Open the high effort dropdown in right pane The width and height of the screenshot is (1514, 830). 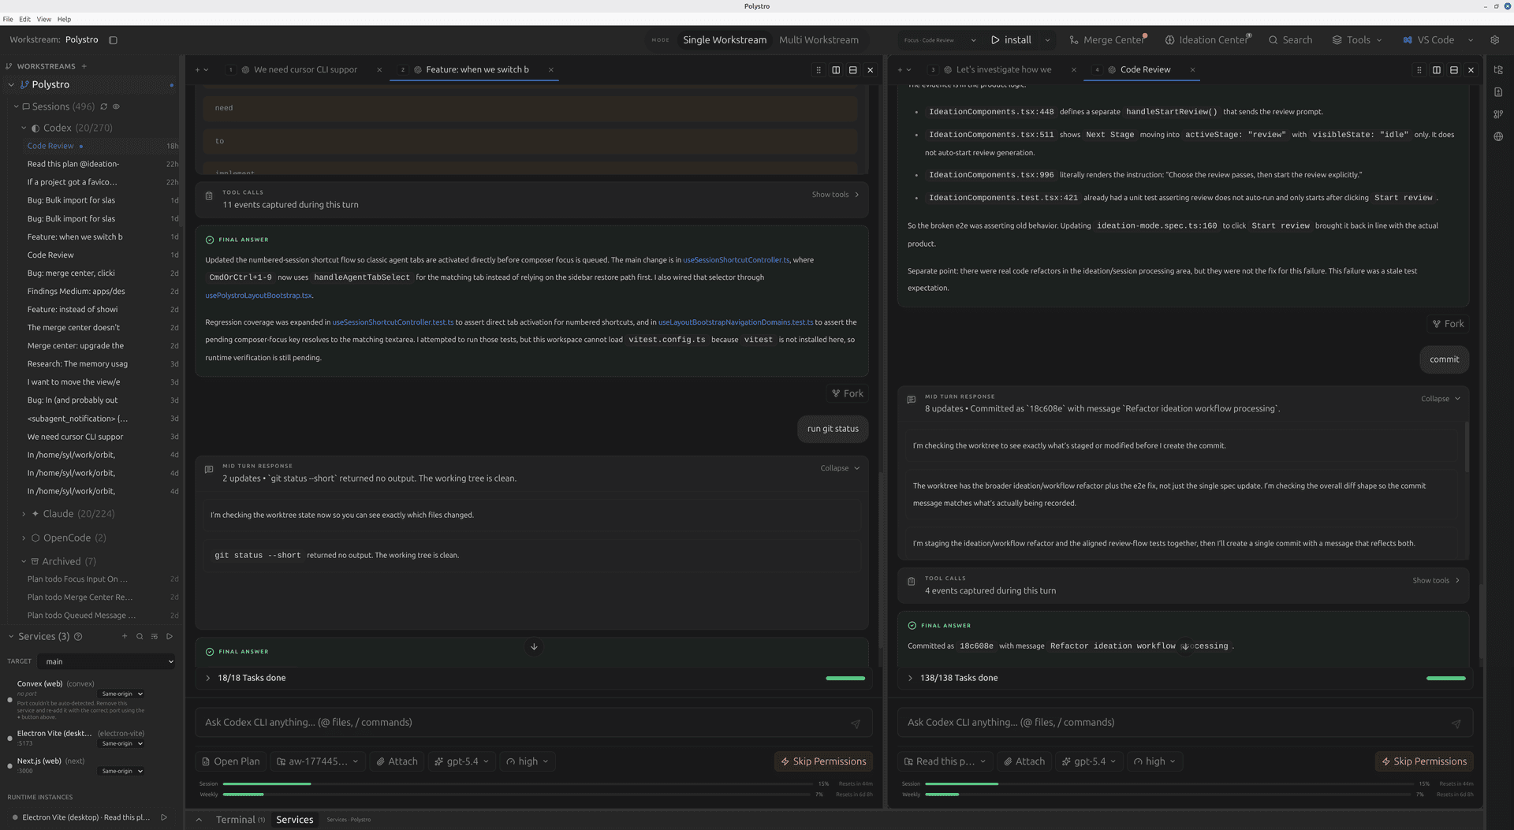pos(1154,761)
